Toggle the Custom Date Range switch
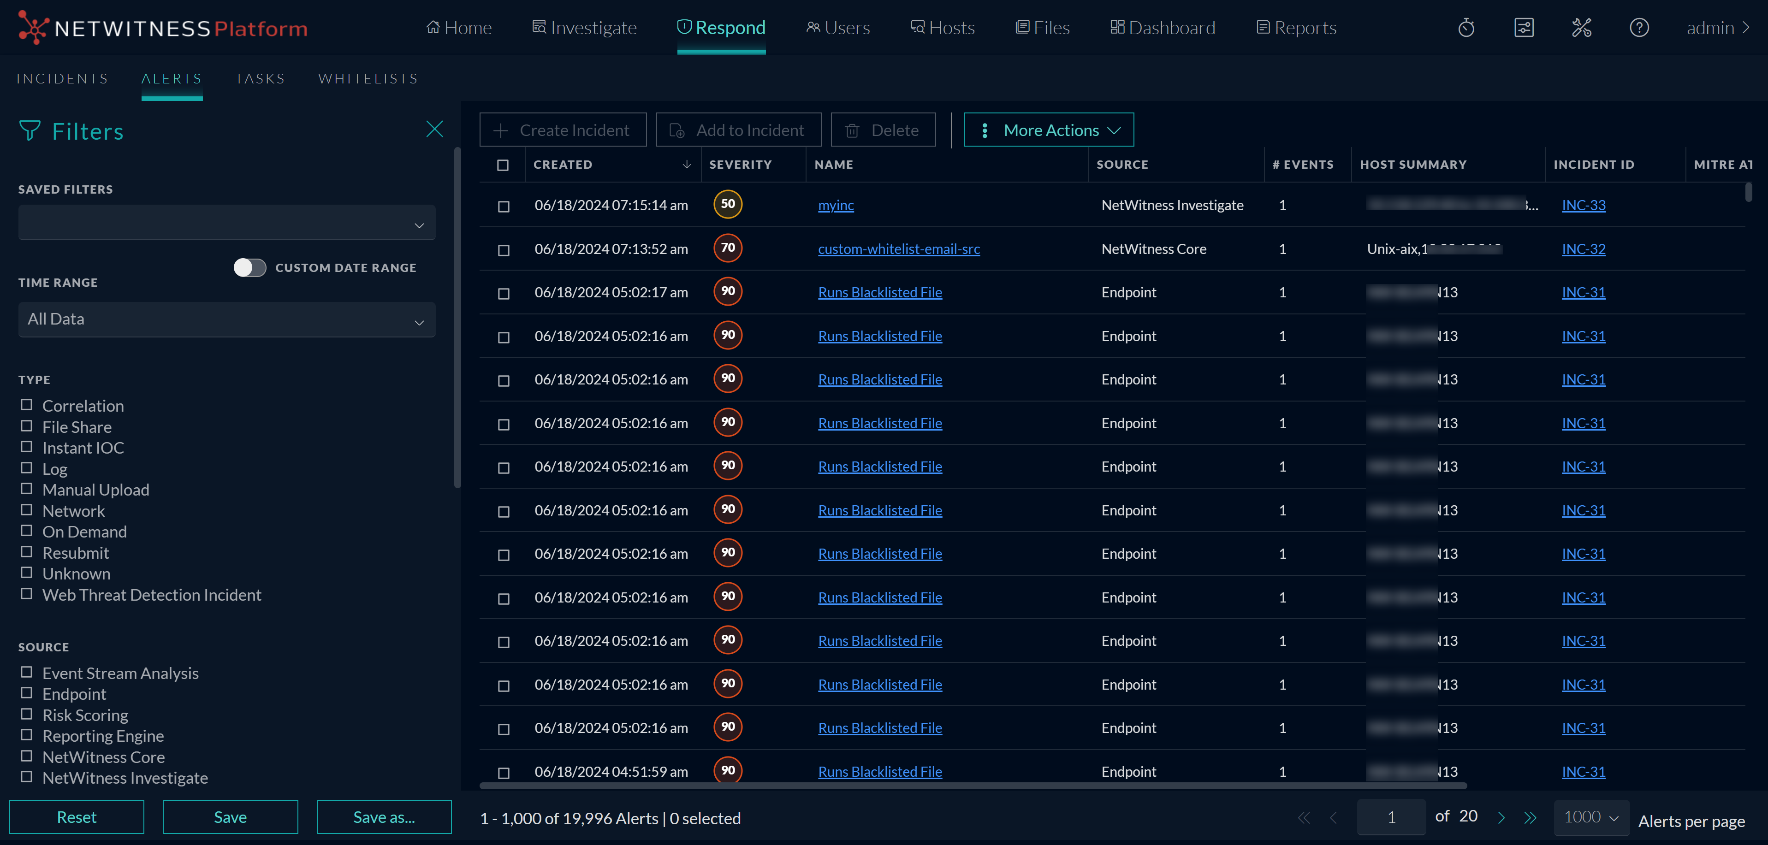 pyautogui.click(x=250, y=267)
